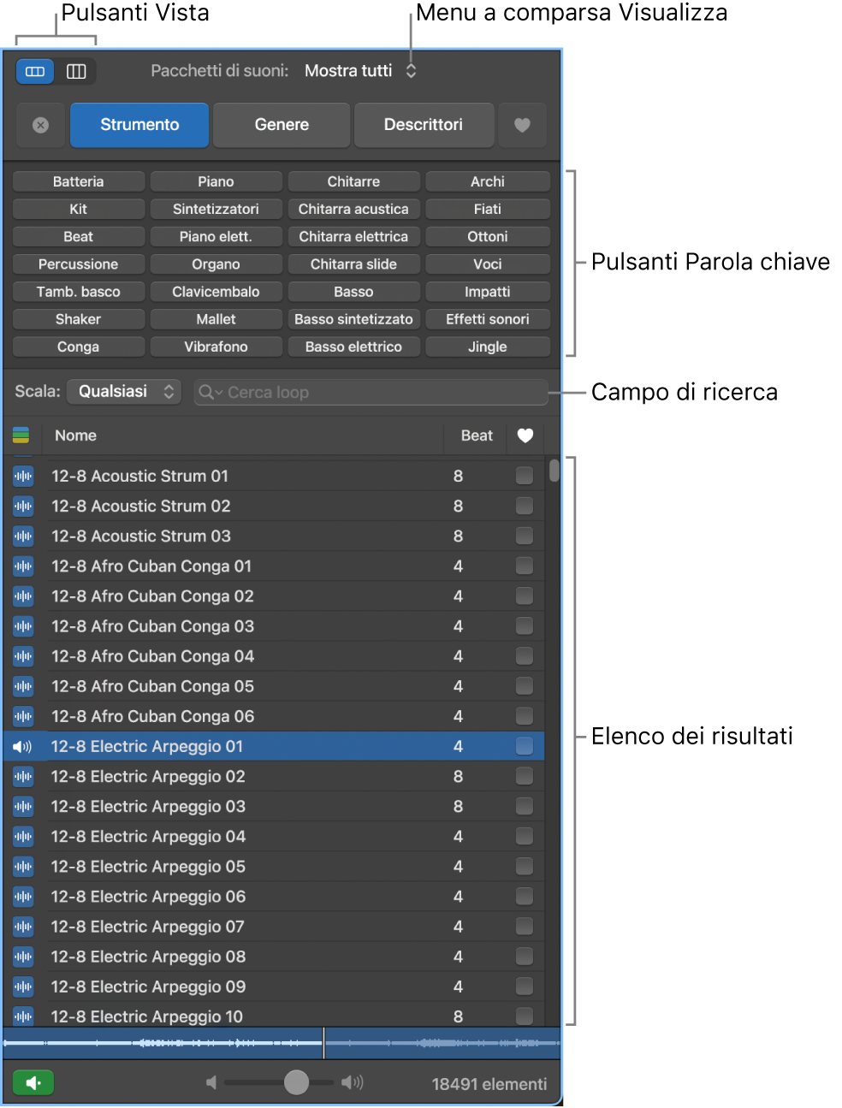Viewport: 842px width, 1108px height.
Task: Click the speaker icon on Electric Arpeggio 01
Action: pos(22,747)
